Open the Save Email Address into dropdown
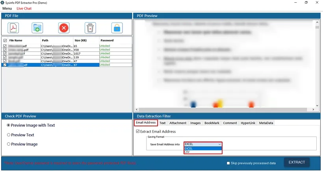The height and width of the screenshot is (172, 323). (x=203, y=144)
